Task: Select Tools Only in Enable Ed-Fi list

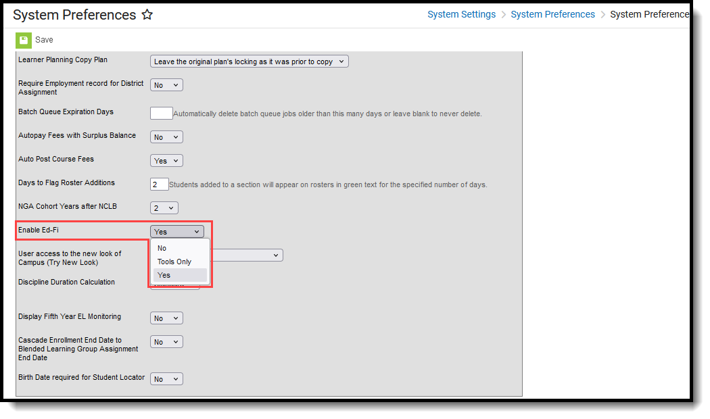Action: [180, 262]
